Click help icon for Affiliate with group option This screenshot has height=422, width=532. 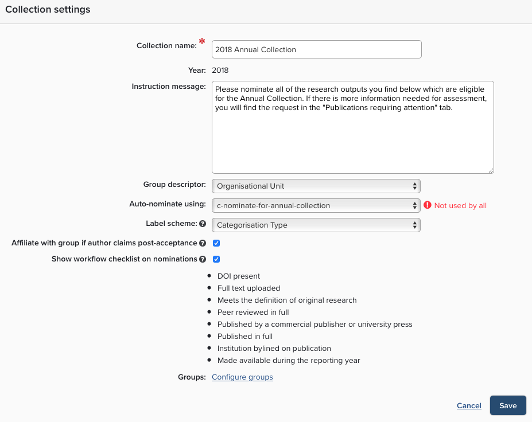coord(203,243)
